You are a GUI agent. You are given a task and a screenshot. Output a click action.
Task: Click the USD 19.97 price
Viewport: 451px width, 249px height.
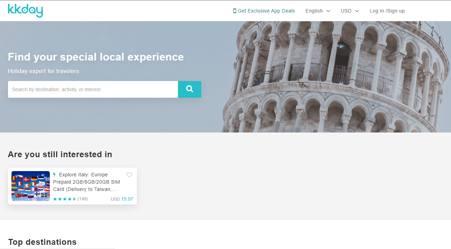122,199
